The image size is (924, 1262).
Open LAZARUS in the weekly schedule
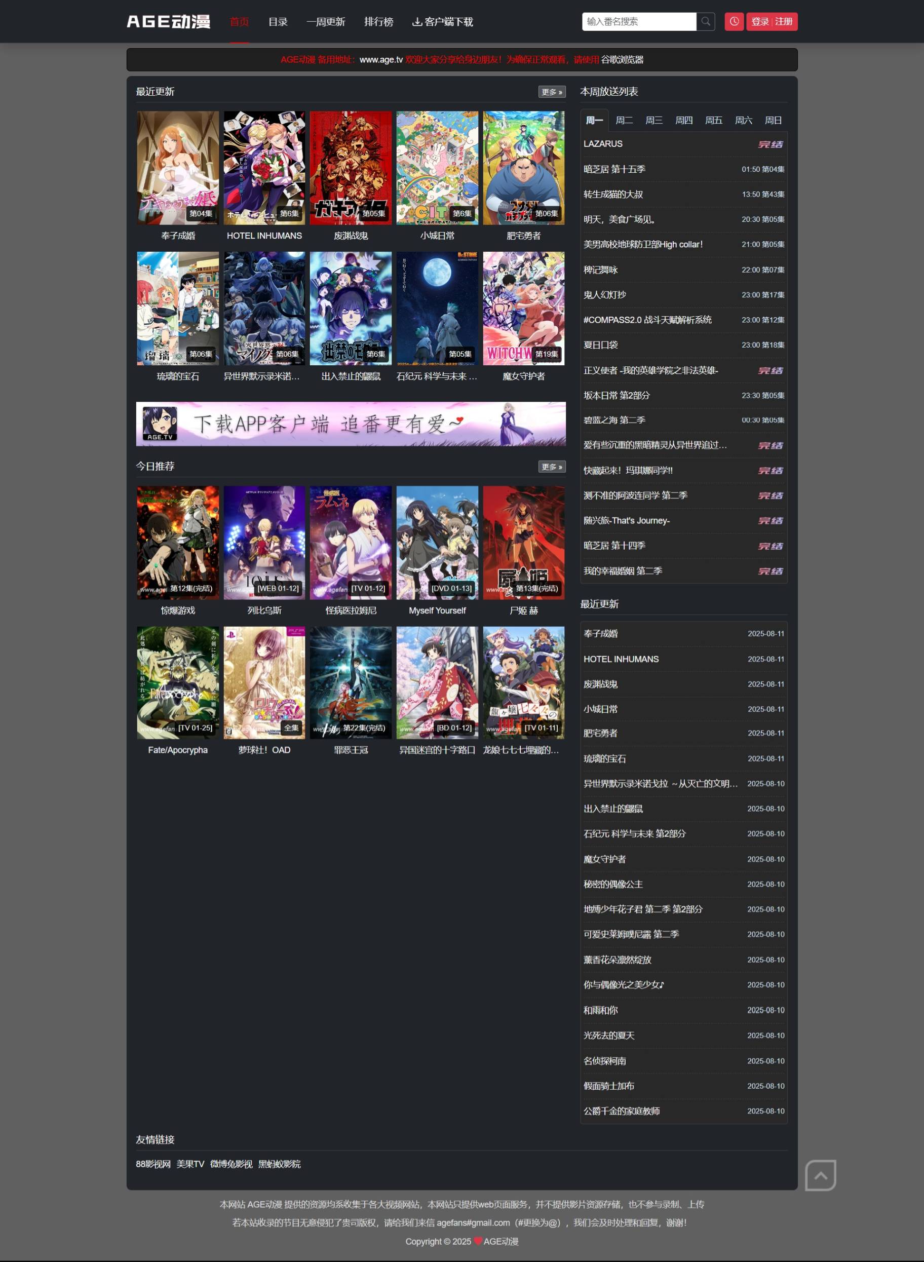pyautogui.click(x=602, y=144)
